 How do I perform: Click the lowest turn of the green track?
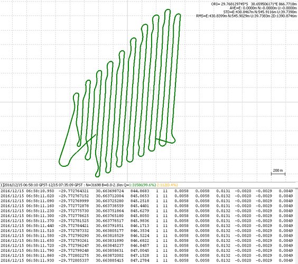pos(98,175)
